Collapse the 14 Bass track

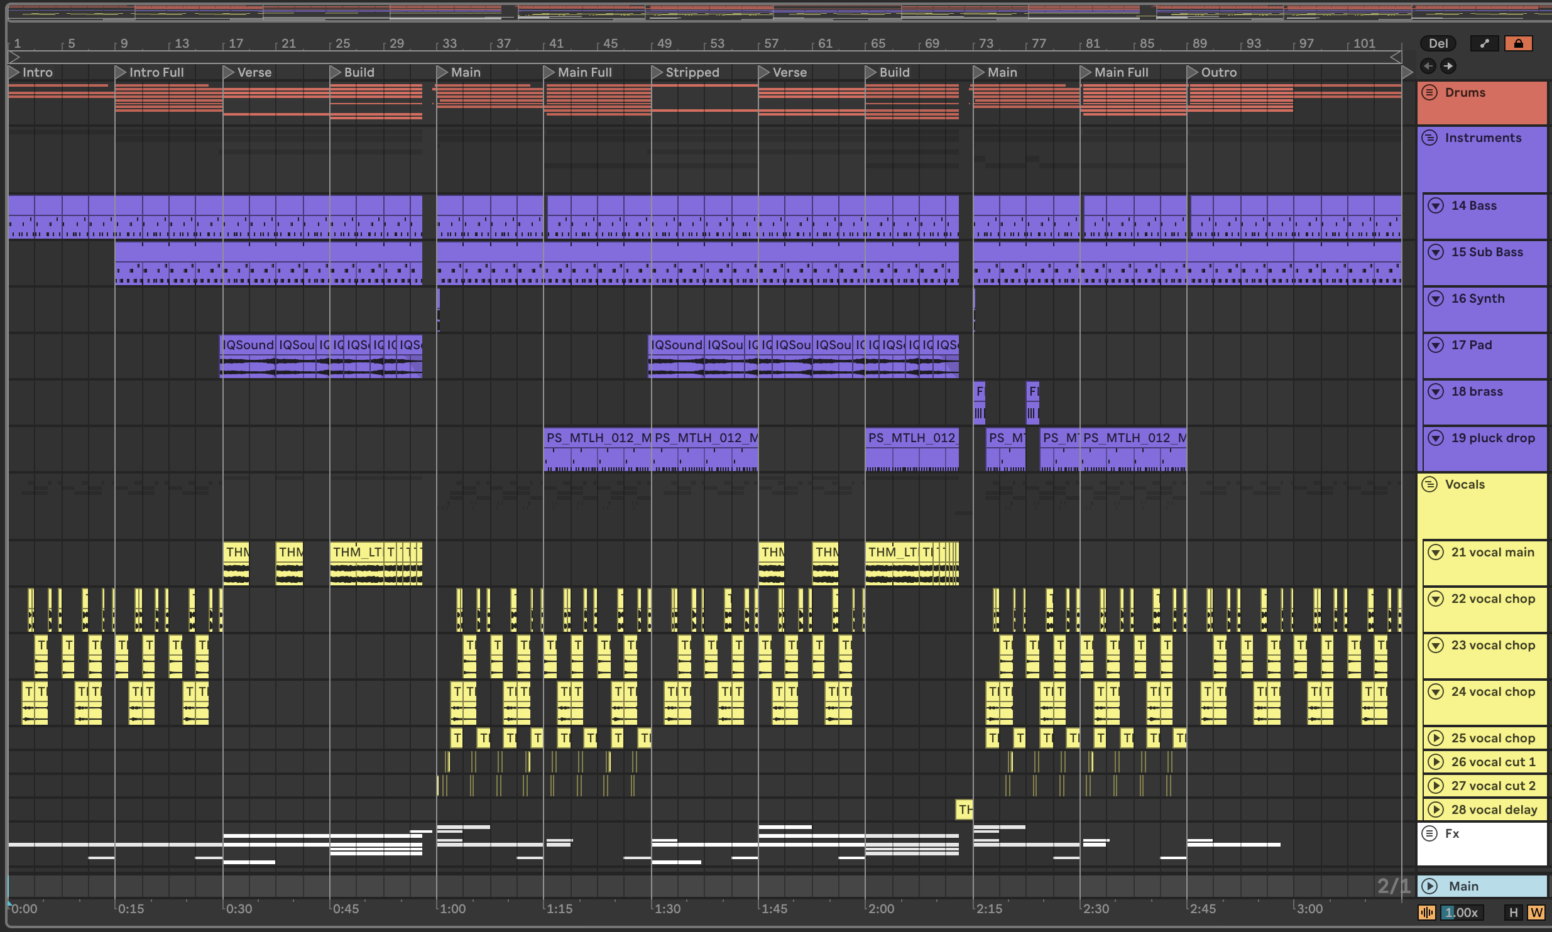click(x=1436, y=205)
